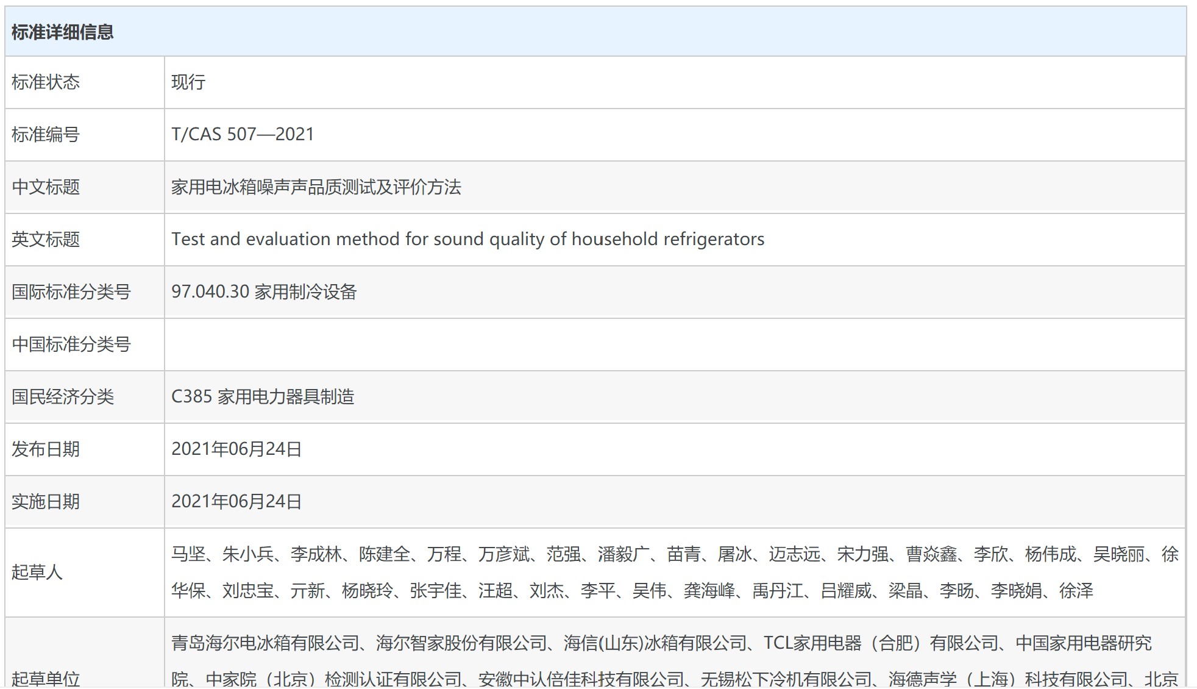Click the 标准状态 row label
The image size is (1197, 689).
click(46, 82)
